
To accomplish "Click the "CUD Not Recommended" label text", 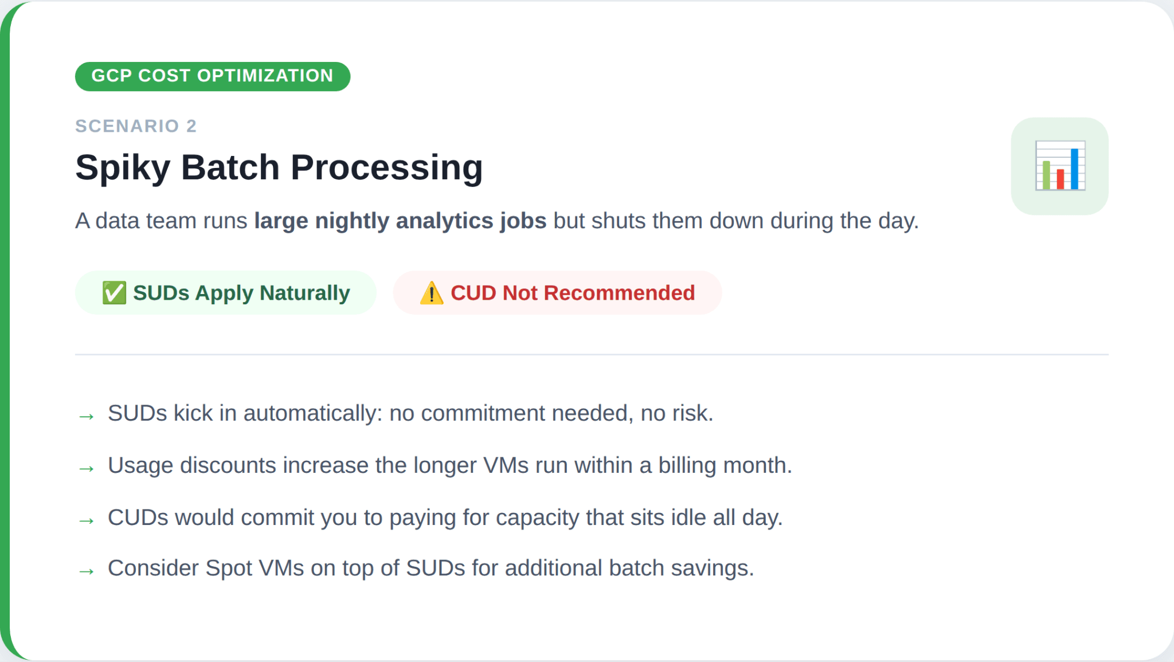I will (572, 293).
